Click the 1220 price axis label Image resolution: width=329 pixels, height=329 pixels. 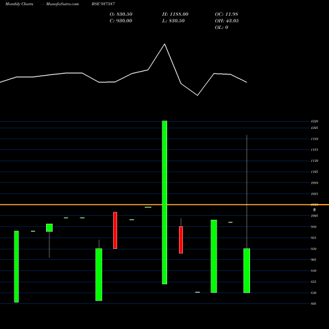tap(315, 121)
